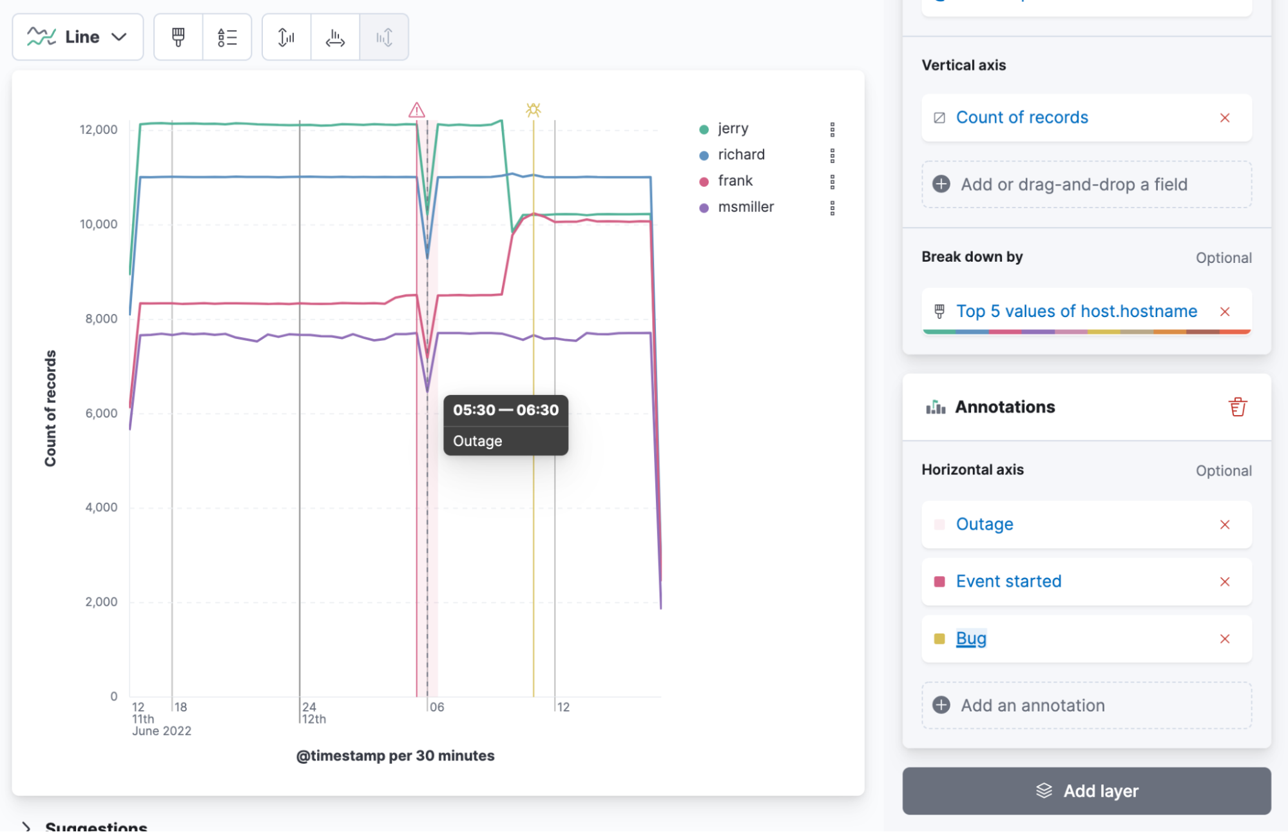The image size is (1288, 832).
Task: Remove the Event started annotation
Action: click(1225, 581)
